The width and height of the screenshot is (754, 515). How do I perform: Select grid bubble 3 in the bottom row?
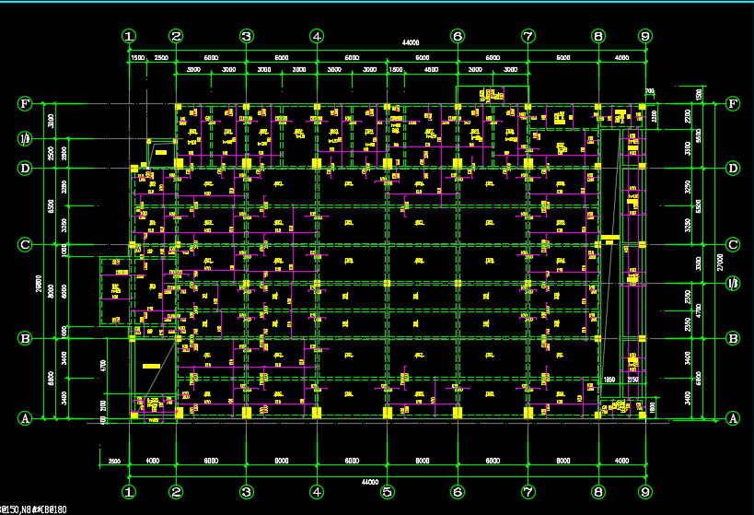point(246,492)
